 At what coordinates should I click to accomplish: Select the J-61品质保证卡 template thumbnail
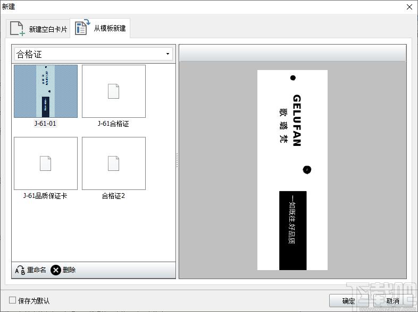click(x=46, y=163)
